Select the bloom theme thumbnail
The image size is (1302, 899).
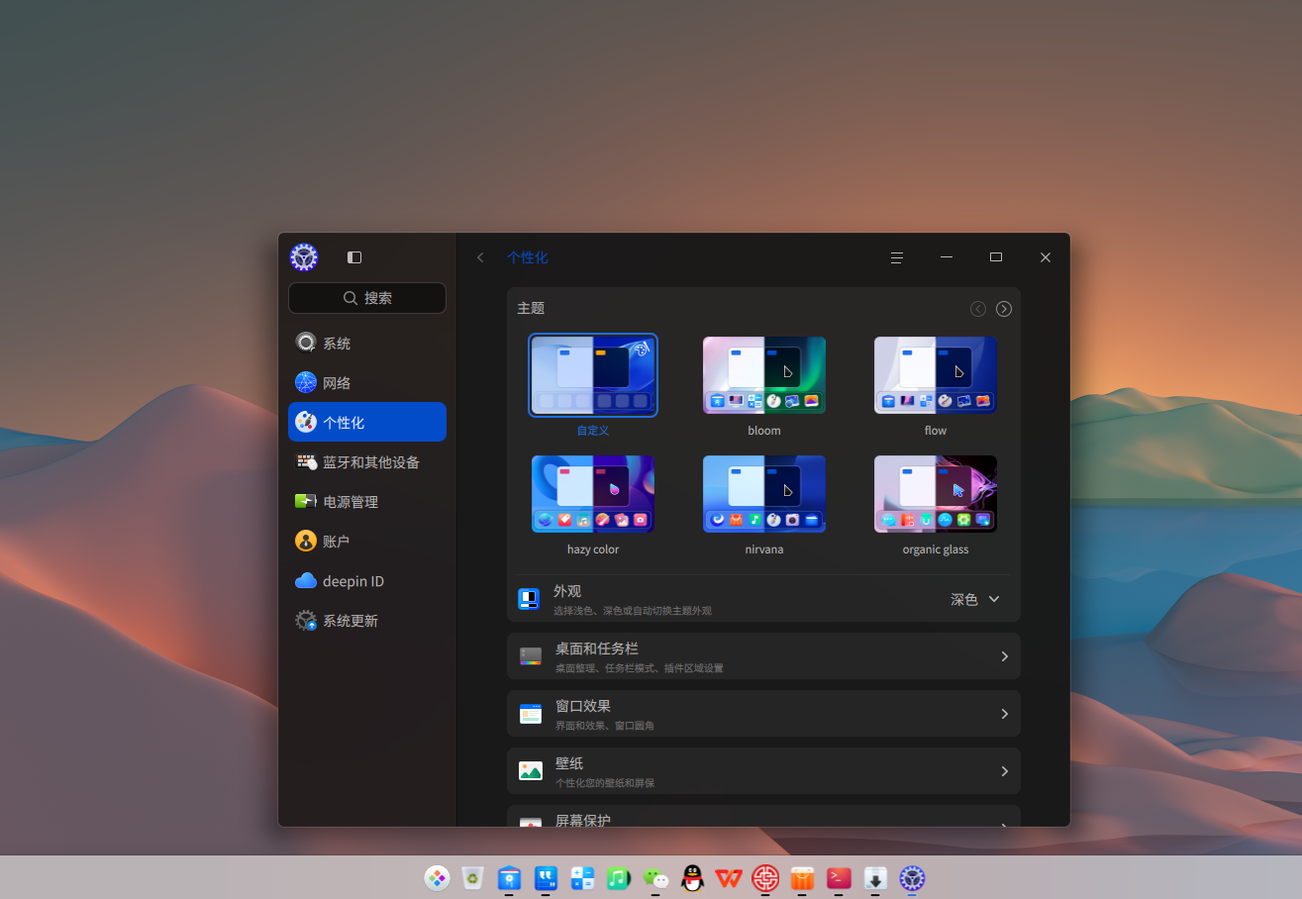coord(764,375)
